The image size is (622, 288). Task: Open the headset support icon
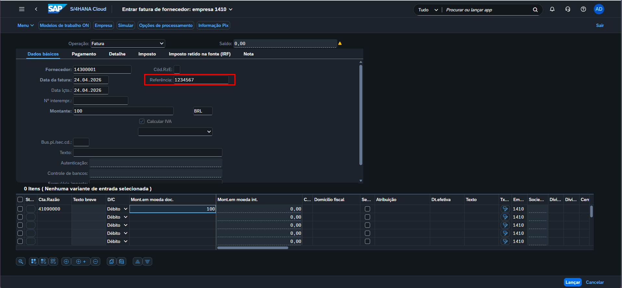point(567,9)
